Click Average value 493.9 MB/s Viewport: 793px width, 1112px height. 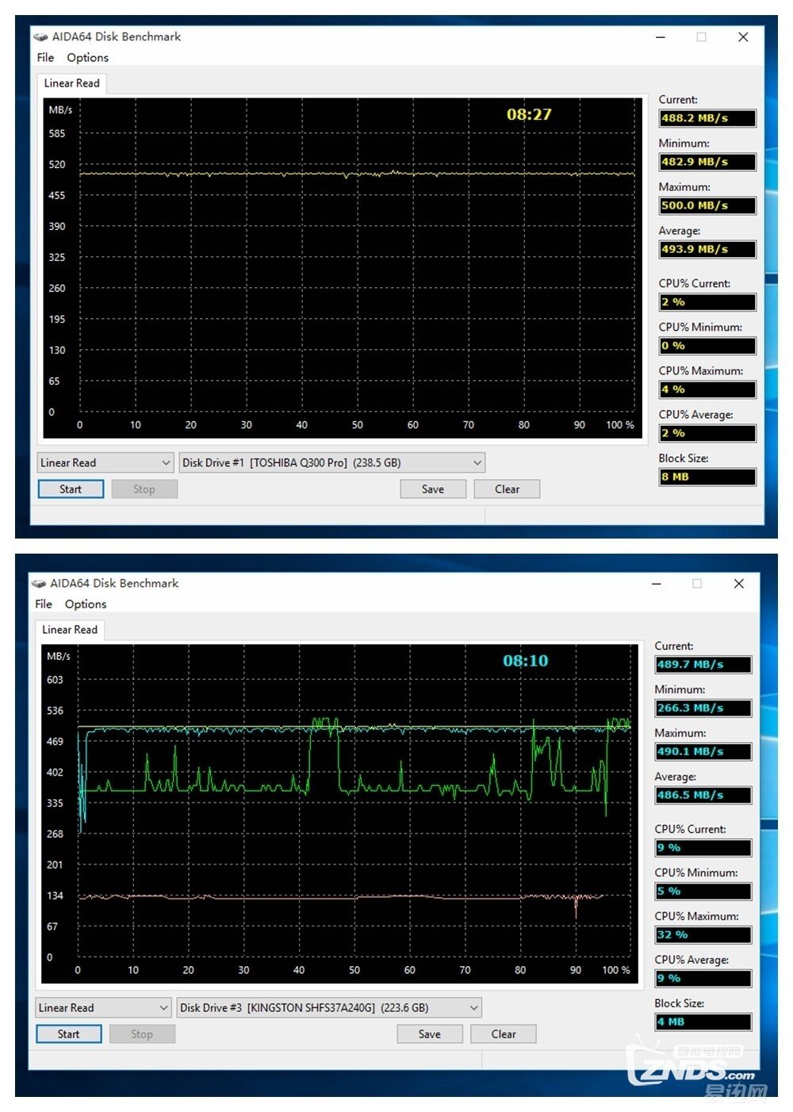tap(707, 249)
